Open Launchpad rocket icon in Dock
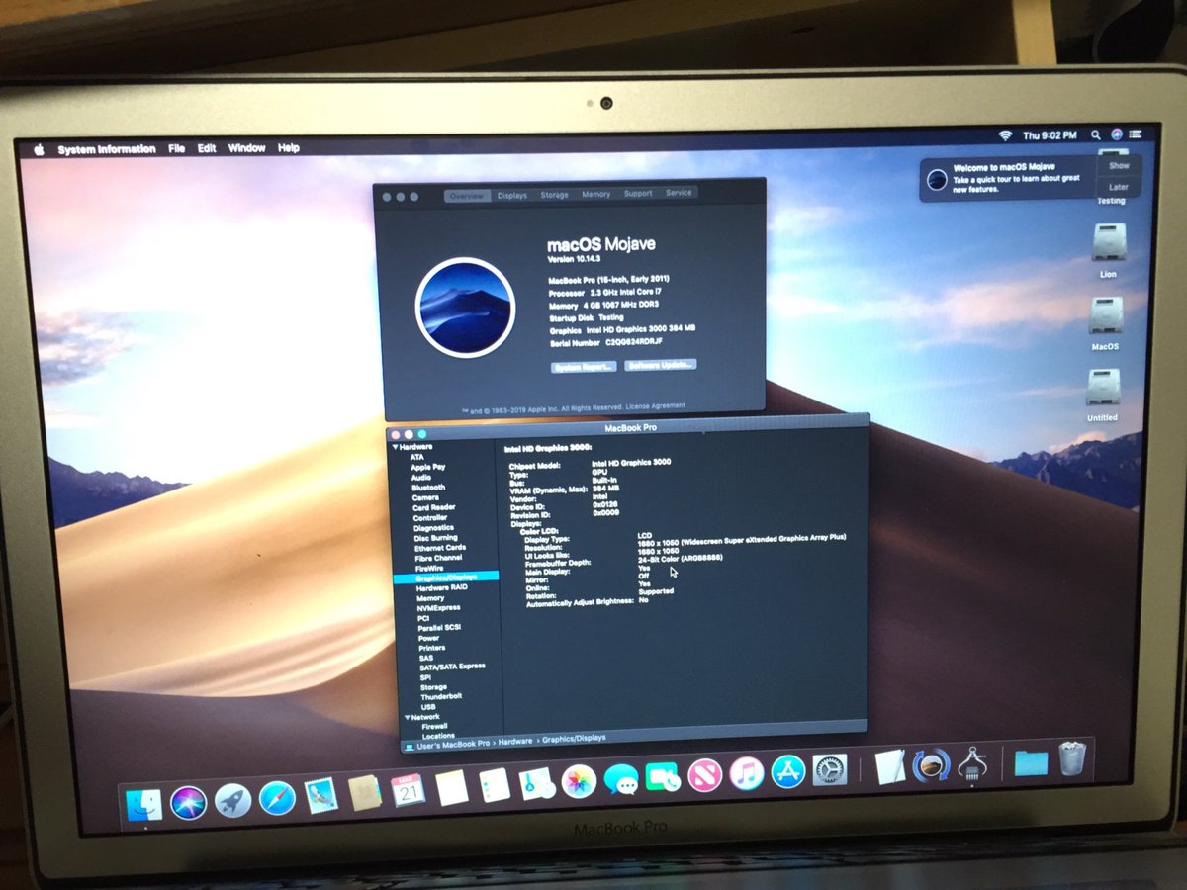 (232, 800)
